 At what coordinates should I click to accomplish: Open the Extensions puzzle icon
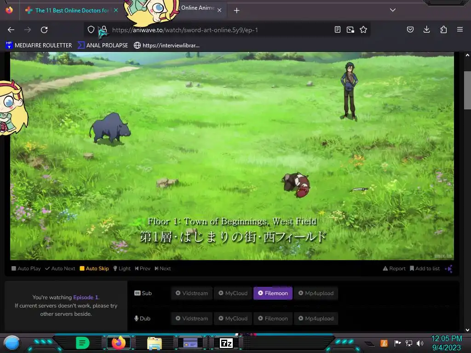[443, 30]
